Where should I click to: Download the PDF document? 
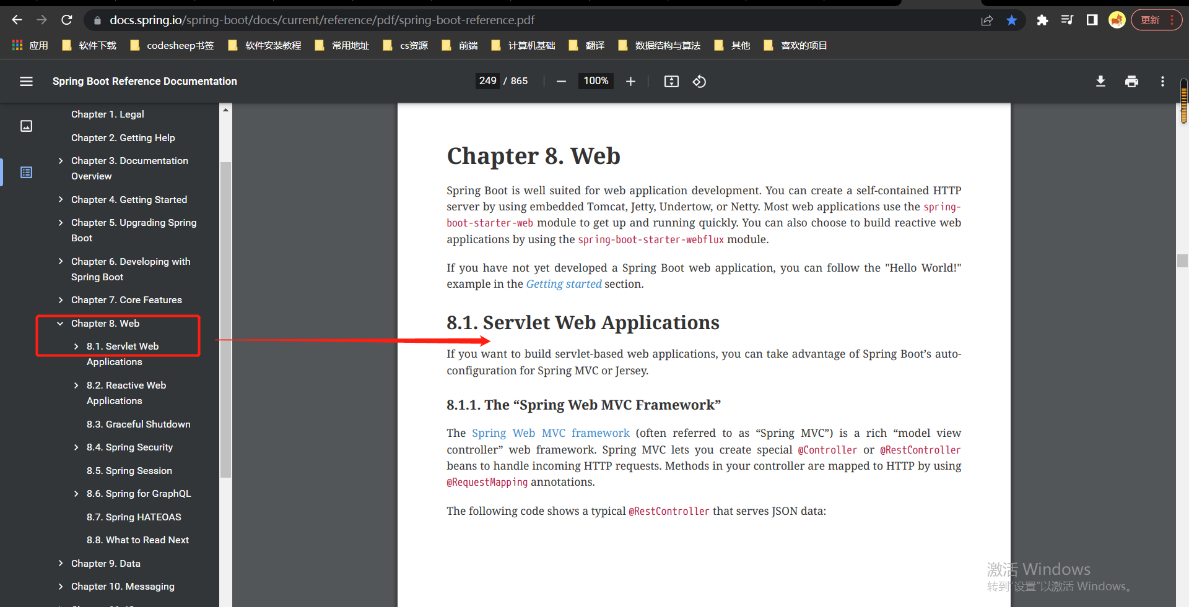[x=1100, y=81]
